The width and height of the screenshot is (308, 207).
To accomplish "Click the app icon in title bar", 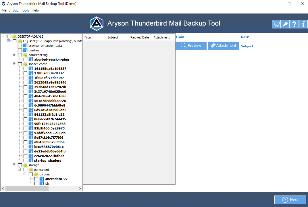I will [3, 4].
